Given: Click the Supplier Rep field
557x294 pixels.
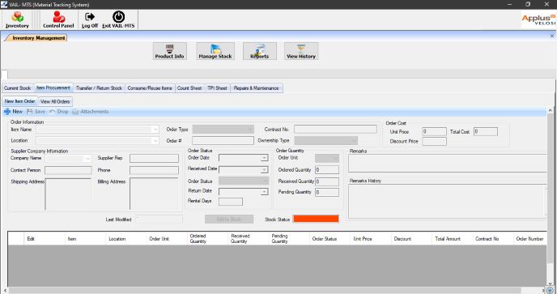Looking at the screenshot, I should coord(154,158).
